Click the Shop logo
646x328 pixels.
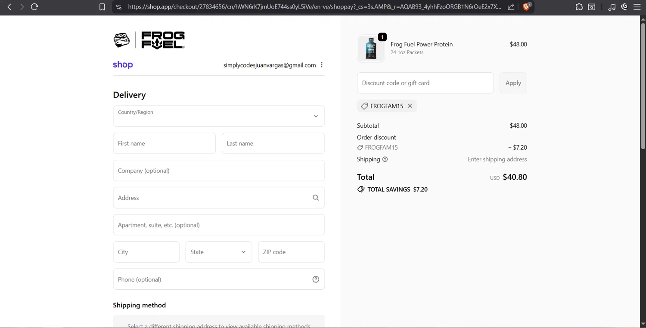coord(123,65)
